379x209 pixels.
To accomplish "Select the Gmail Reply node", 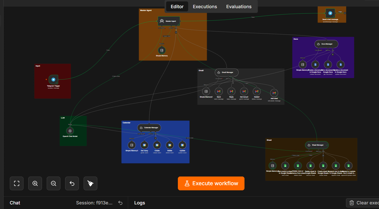I will click(231, 91).
